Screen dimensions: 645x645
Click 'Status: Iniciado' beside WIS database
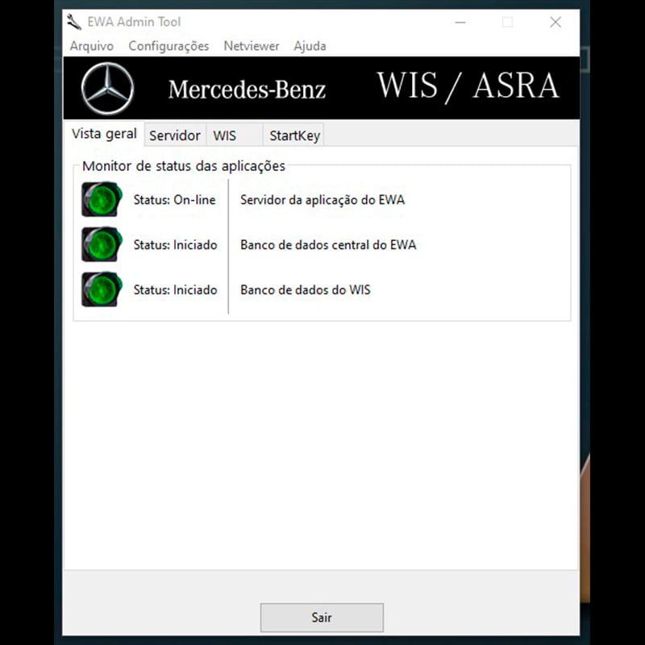(x=175, y=289)
